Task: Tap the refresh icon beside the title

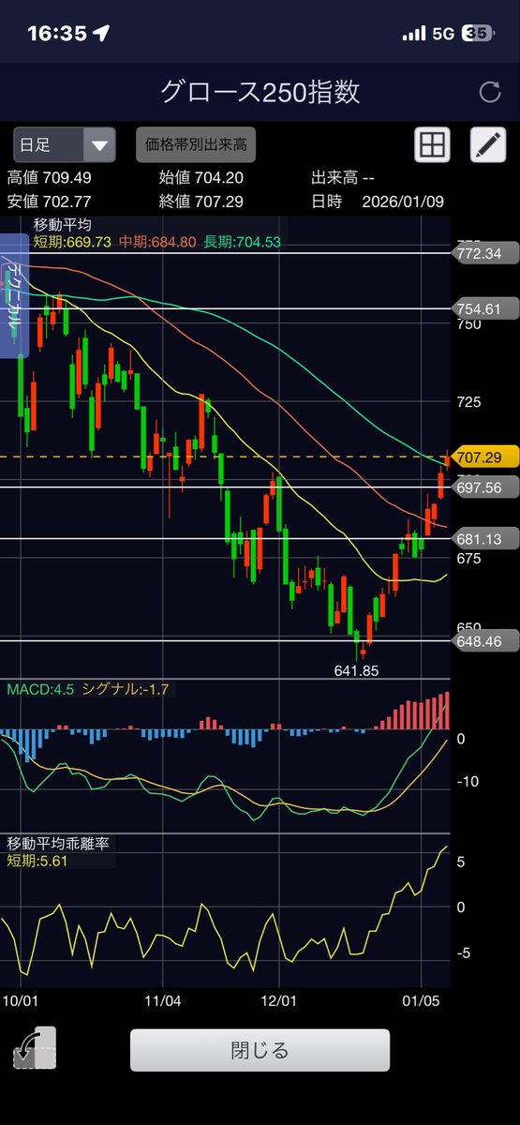Action: [x=489, y=92]
